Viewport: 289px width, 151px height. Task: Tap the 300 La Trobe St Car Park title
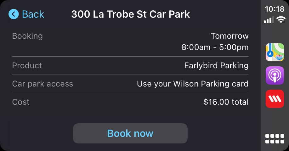(130, 14)
